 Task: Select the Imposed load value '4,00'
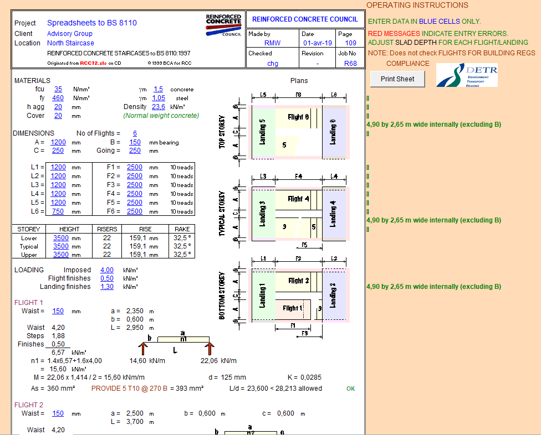click(x=107, y=271)
